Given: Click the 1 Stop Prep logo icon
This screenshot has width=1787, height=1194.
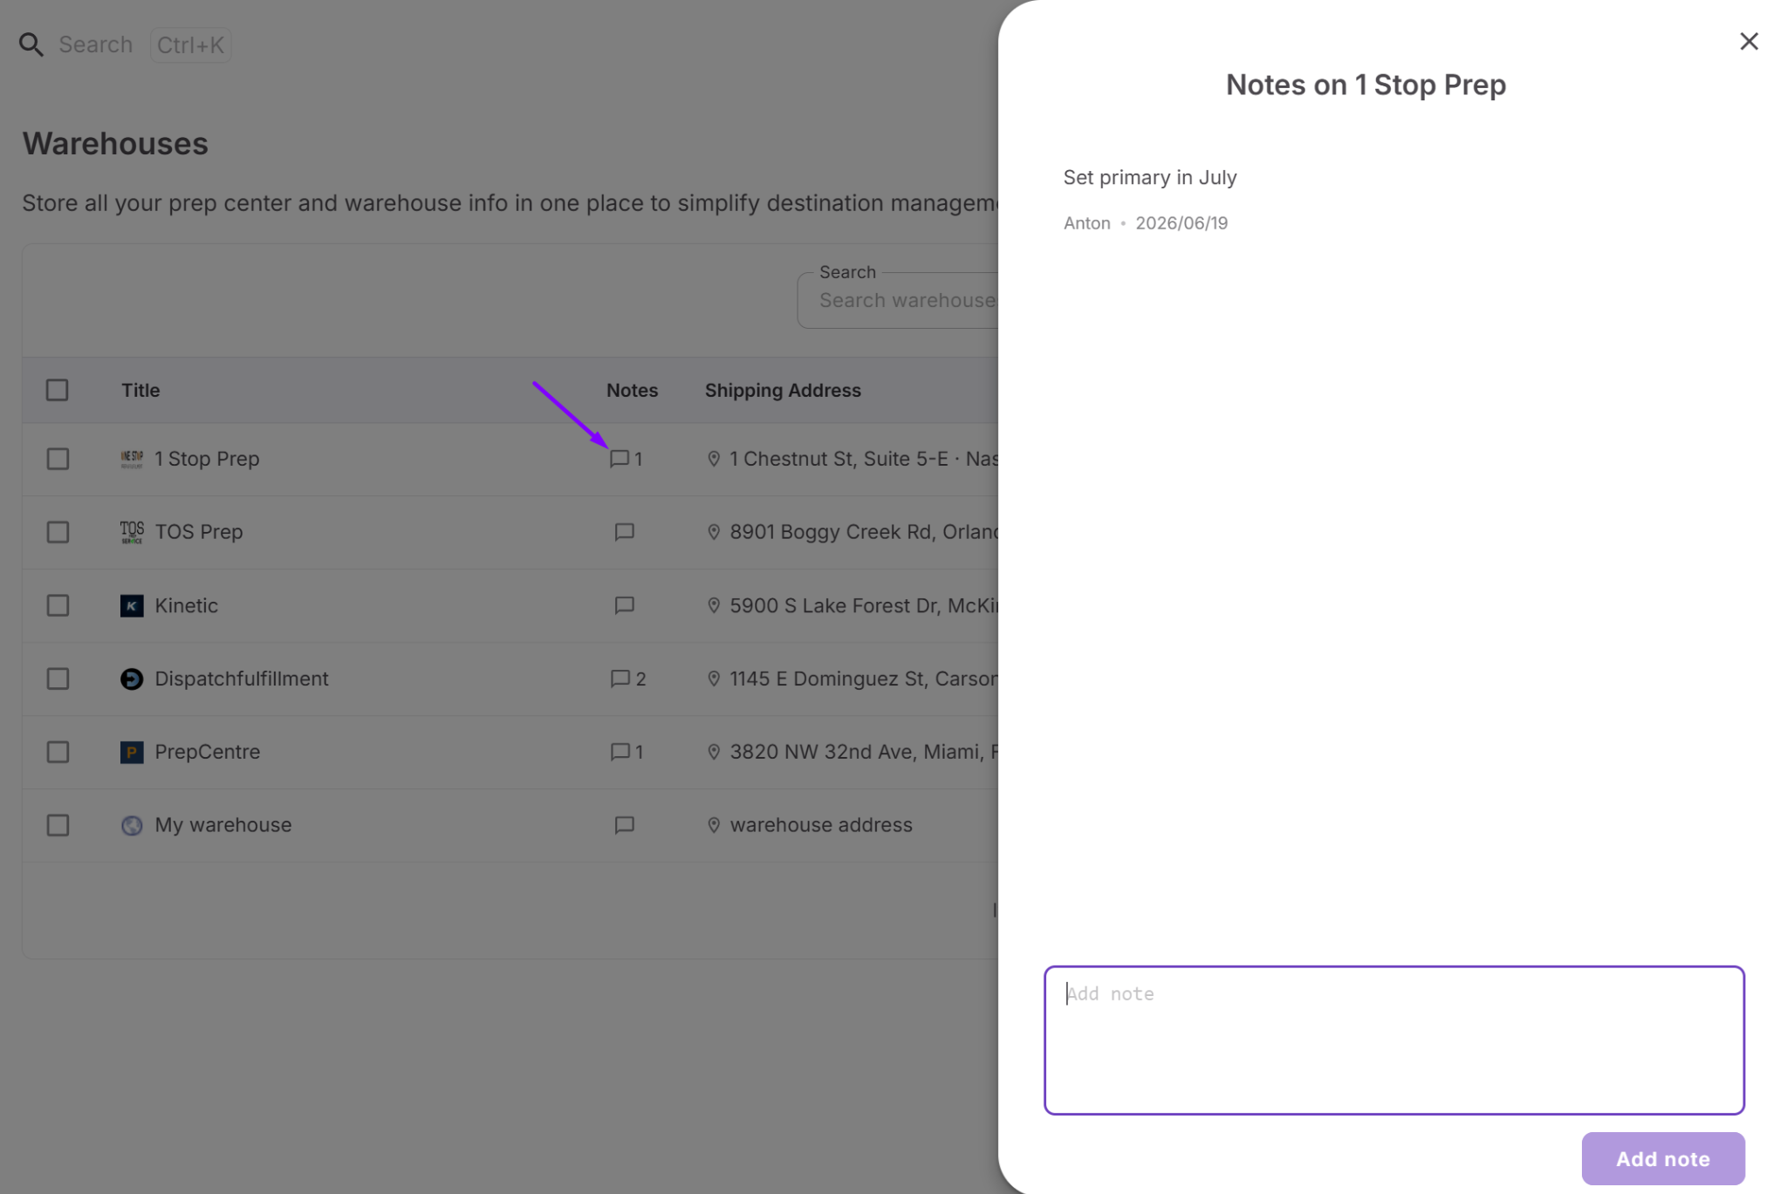Looking at the screenshot, I should (x=132, y=459).
